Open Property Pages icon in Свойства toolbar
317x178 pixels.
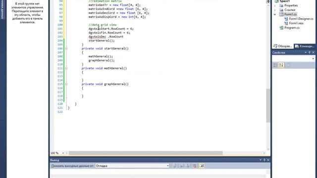pos(288,65)
